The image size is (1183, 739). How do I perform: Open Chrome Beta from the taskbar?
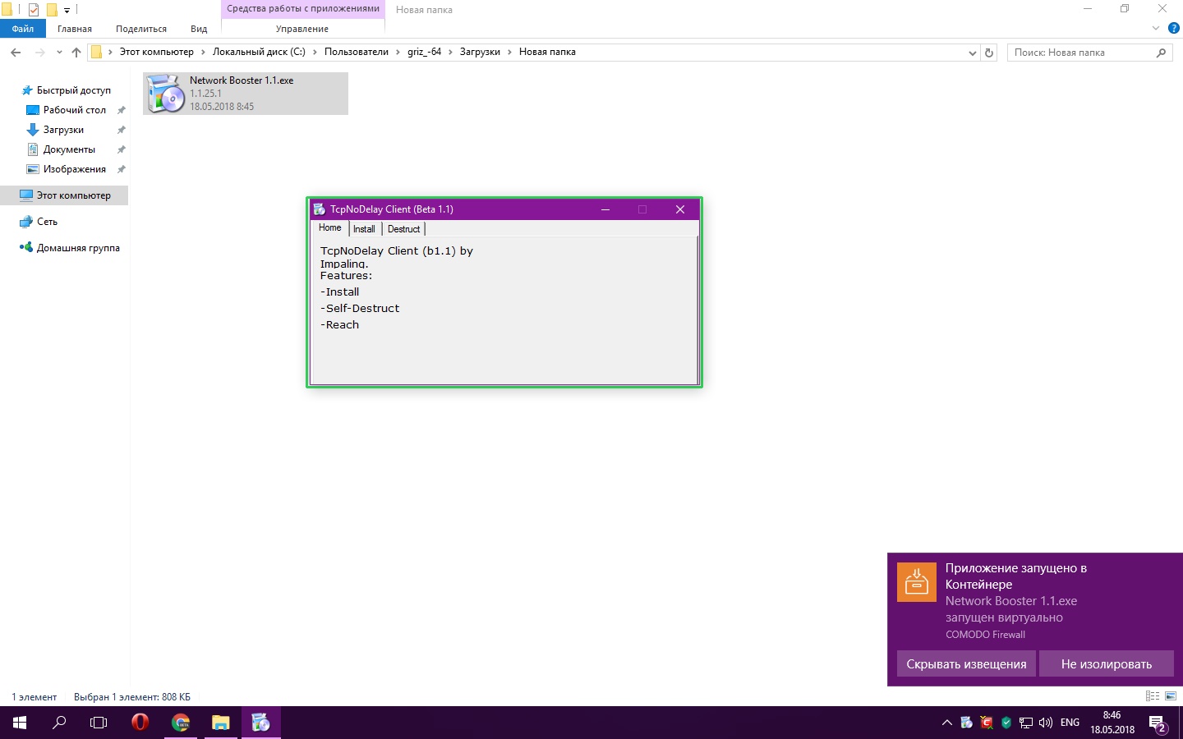[x=181, y=723]
